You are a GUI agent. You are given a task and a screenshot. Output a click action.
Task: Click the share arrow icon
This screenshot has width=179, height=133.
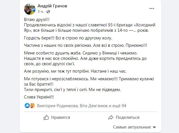click(111, 117)
